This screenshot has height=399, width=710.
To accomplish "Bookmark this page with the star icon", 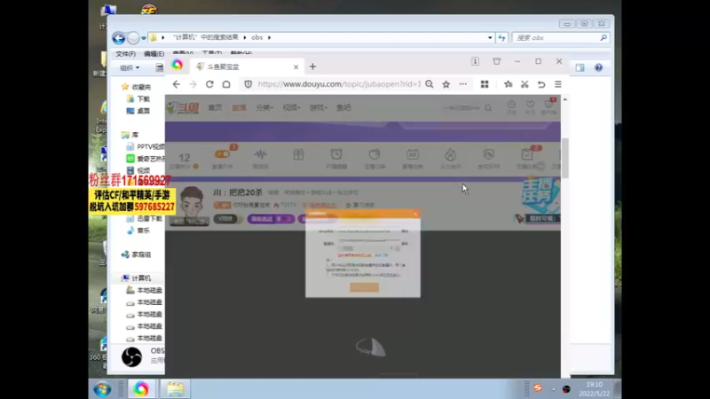I will point(446,84).
